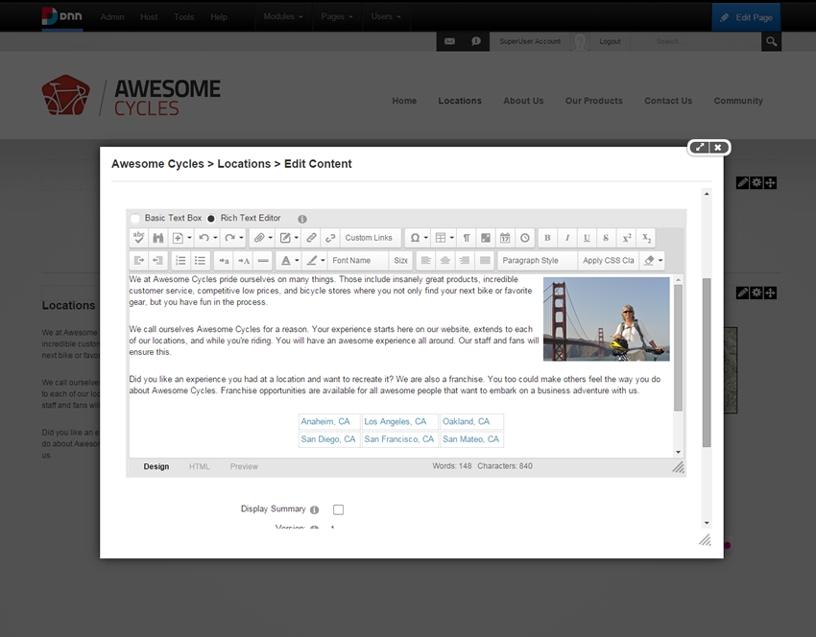Expand the highlight color dropdown arrow
816x637 pixels.
pos(323,261)
